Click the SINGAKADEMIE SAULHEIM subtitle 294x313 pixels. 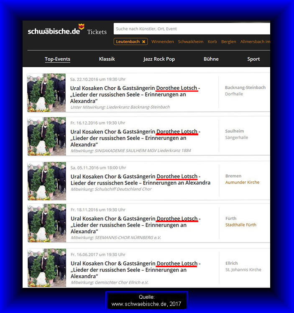click(x=131, y=151)
